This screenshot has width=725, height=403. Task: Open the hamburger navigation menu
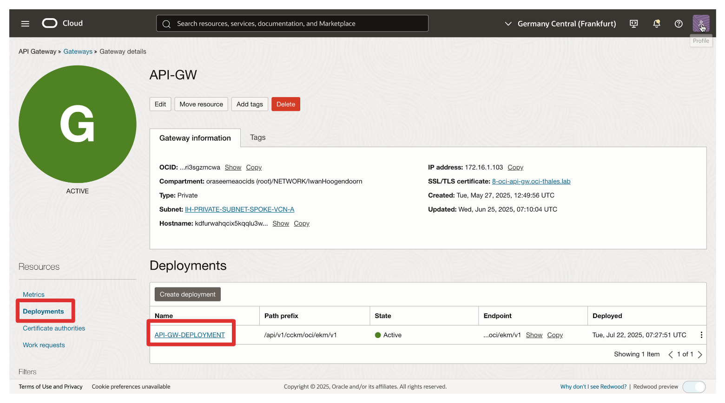pos(25,24)
